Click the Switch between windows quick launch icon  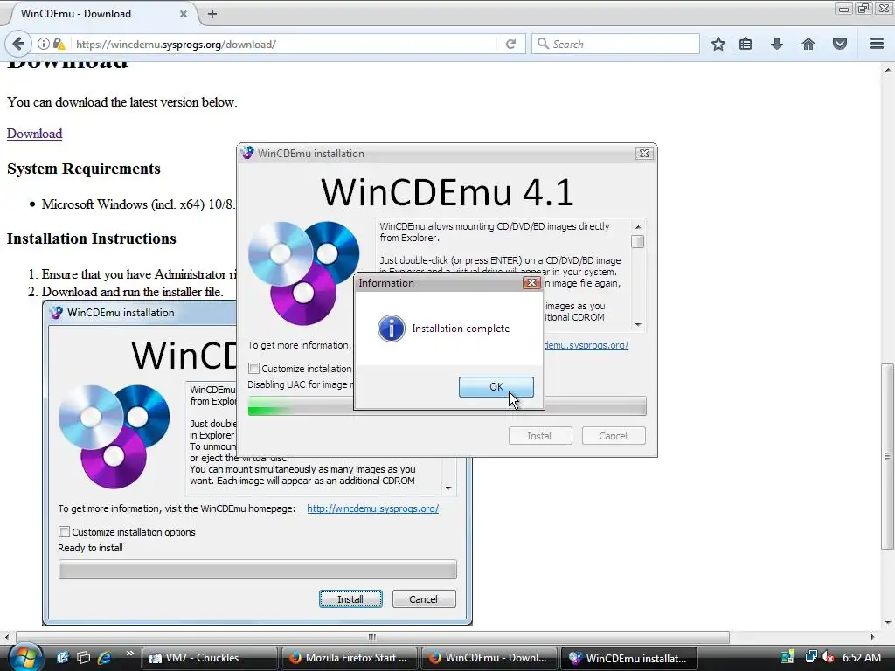[x=83, y=657]
